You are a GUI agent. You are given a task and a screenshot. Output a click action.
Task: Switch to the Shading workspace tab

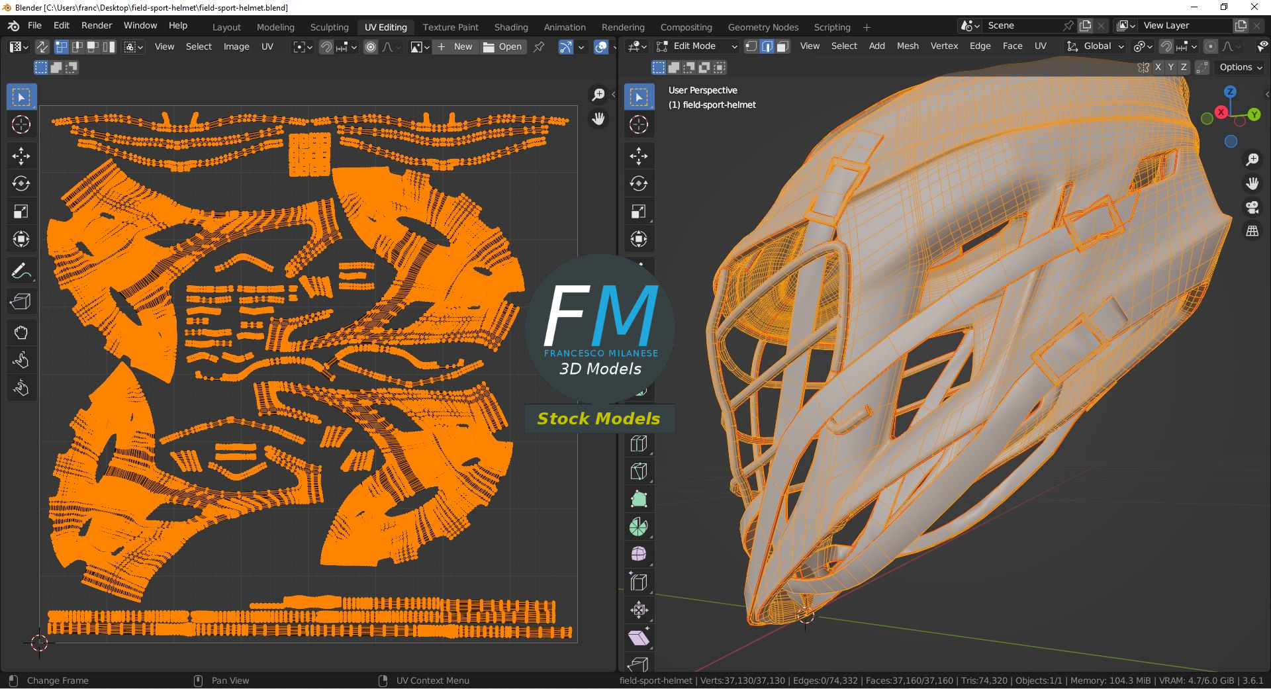point(511,27)
